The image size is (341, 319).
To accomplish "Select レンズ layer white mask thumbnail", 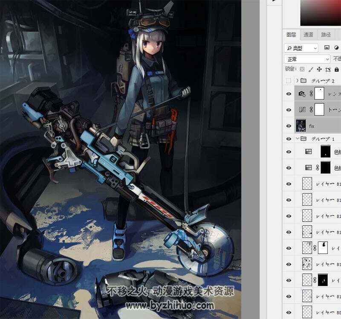I will click(319, 94).
